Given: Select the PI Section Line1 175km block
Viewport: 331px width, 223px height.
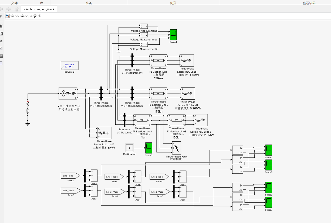Looking at the screenshot, I should pyautogui.click(x=158, y=94).
